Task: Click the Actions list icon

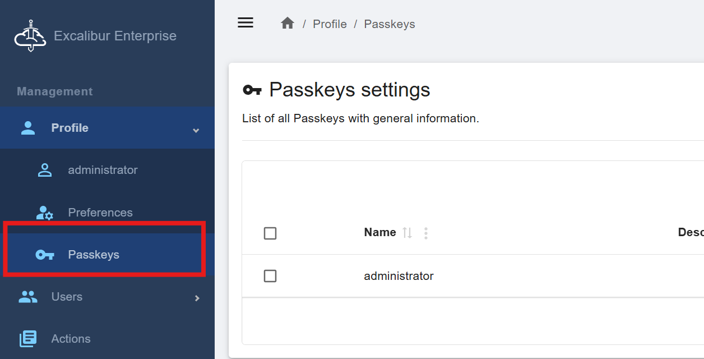Action: pyautogui.click(x=28, y=339)
